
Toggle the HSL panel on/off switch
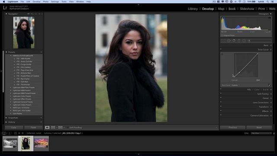tap(221, 89)
